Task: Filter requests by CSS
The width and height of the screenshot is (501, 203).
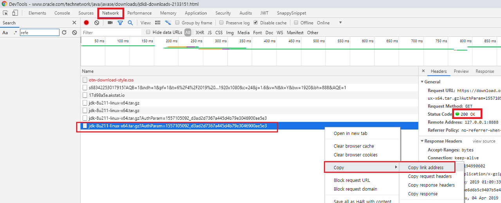Action: coord(219,32)
